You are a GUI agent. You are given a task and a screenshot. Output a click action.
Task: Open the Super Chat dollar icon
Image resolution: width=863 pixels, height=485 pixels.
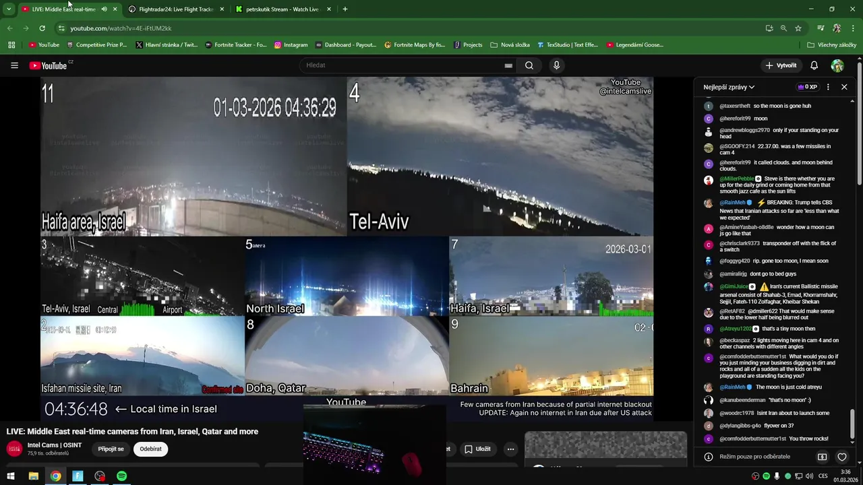click(x=823, y=457)
